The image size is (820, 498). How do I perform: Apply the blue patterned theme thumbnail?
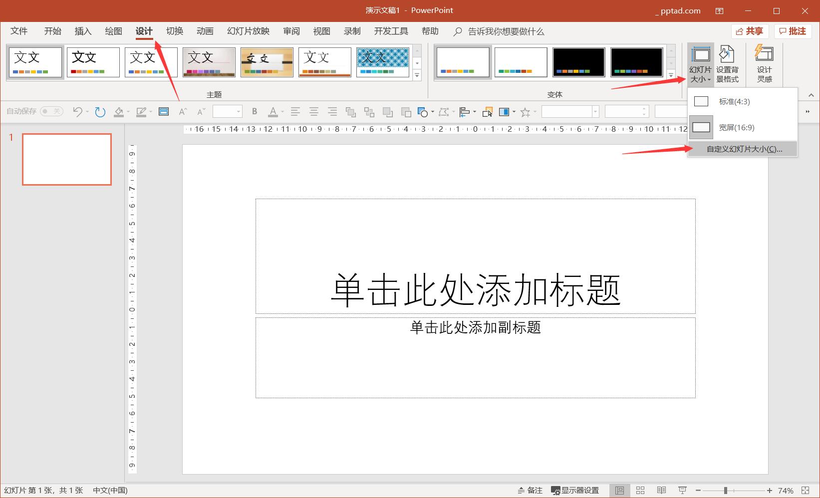pos(383,62)
